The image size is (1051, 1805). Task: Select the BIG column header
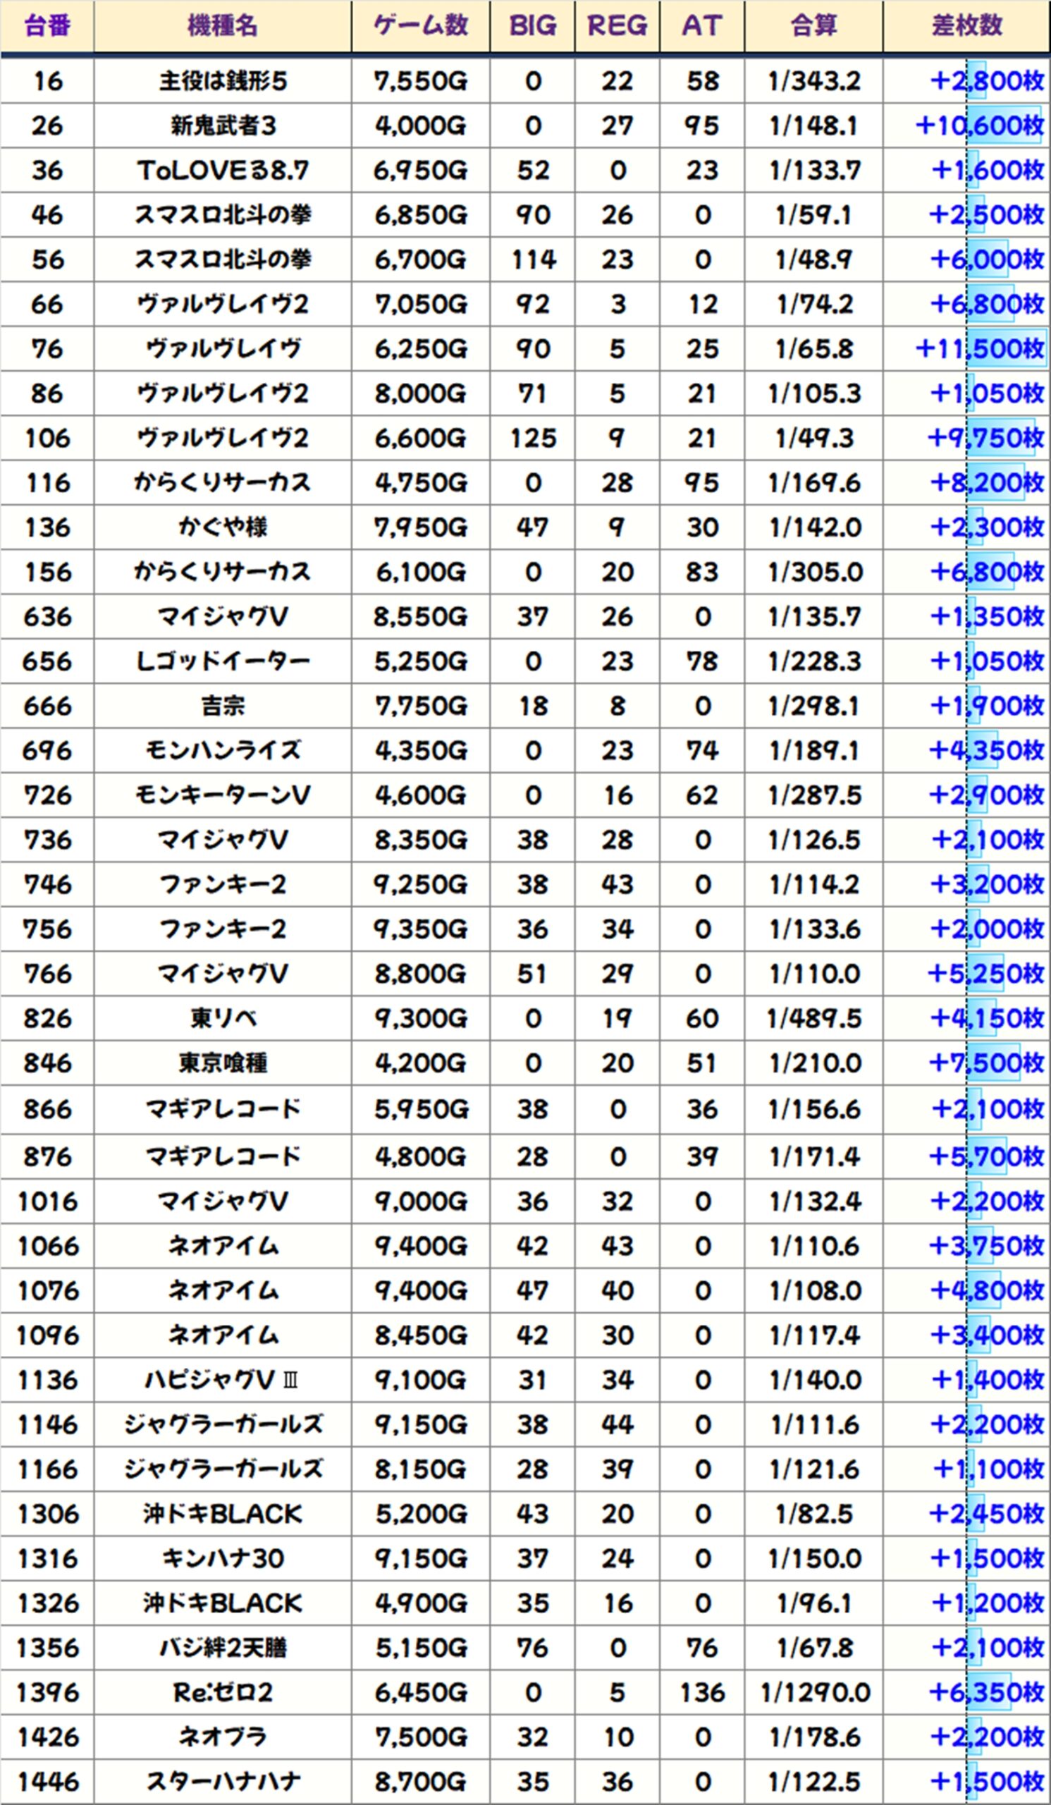tap(532, 27)
